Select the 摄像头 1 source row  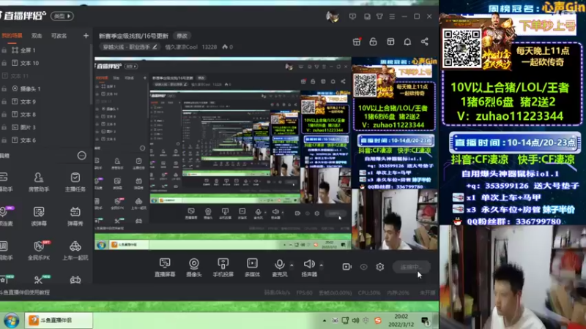[45, 88]
